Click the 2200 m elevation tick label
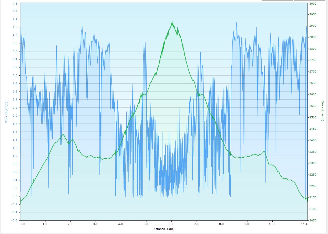 [313, 186]
